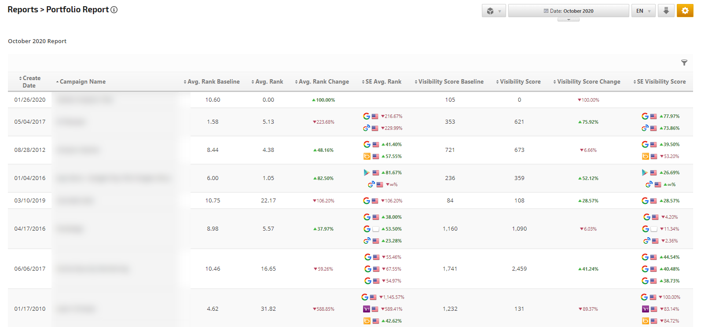Sort table by Campaign Name
The height and width of the screenshot is (327, 701).
click(82, 82)
